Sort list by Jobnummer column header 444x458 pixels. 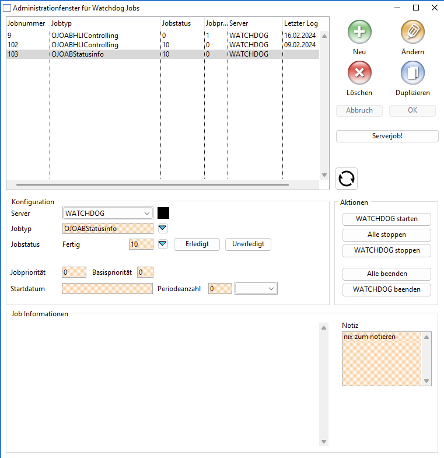click(x=27, y=23)
